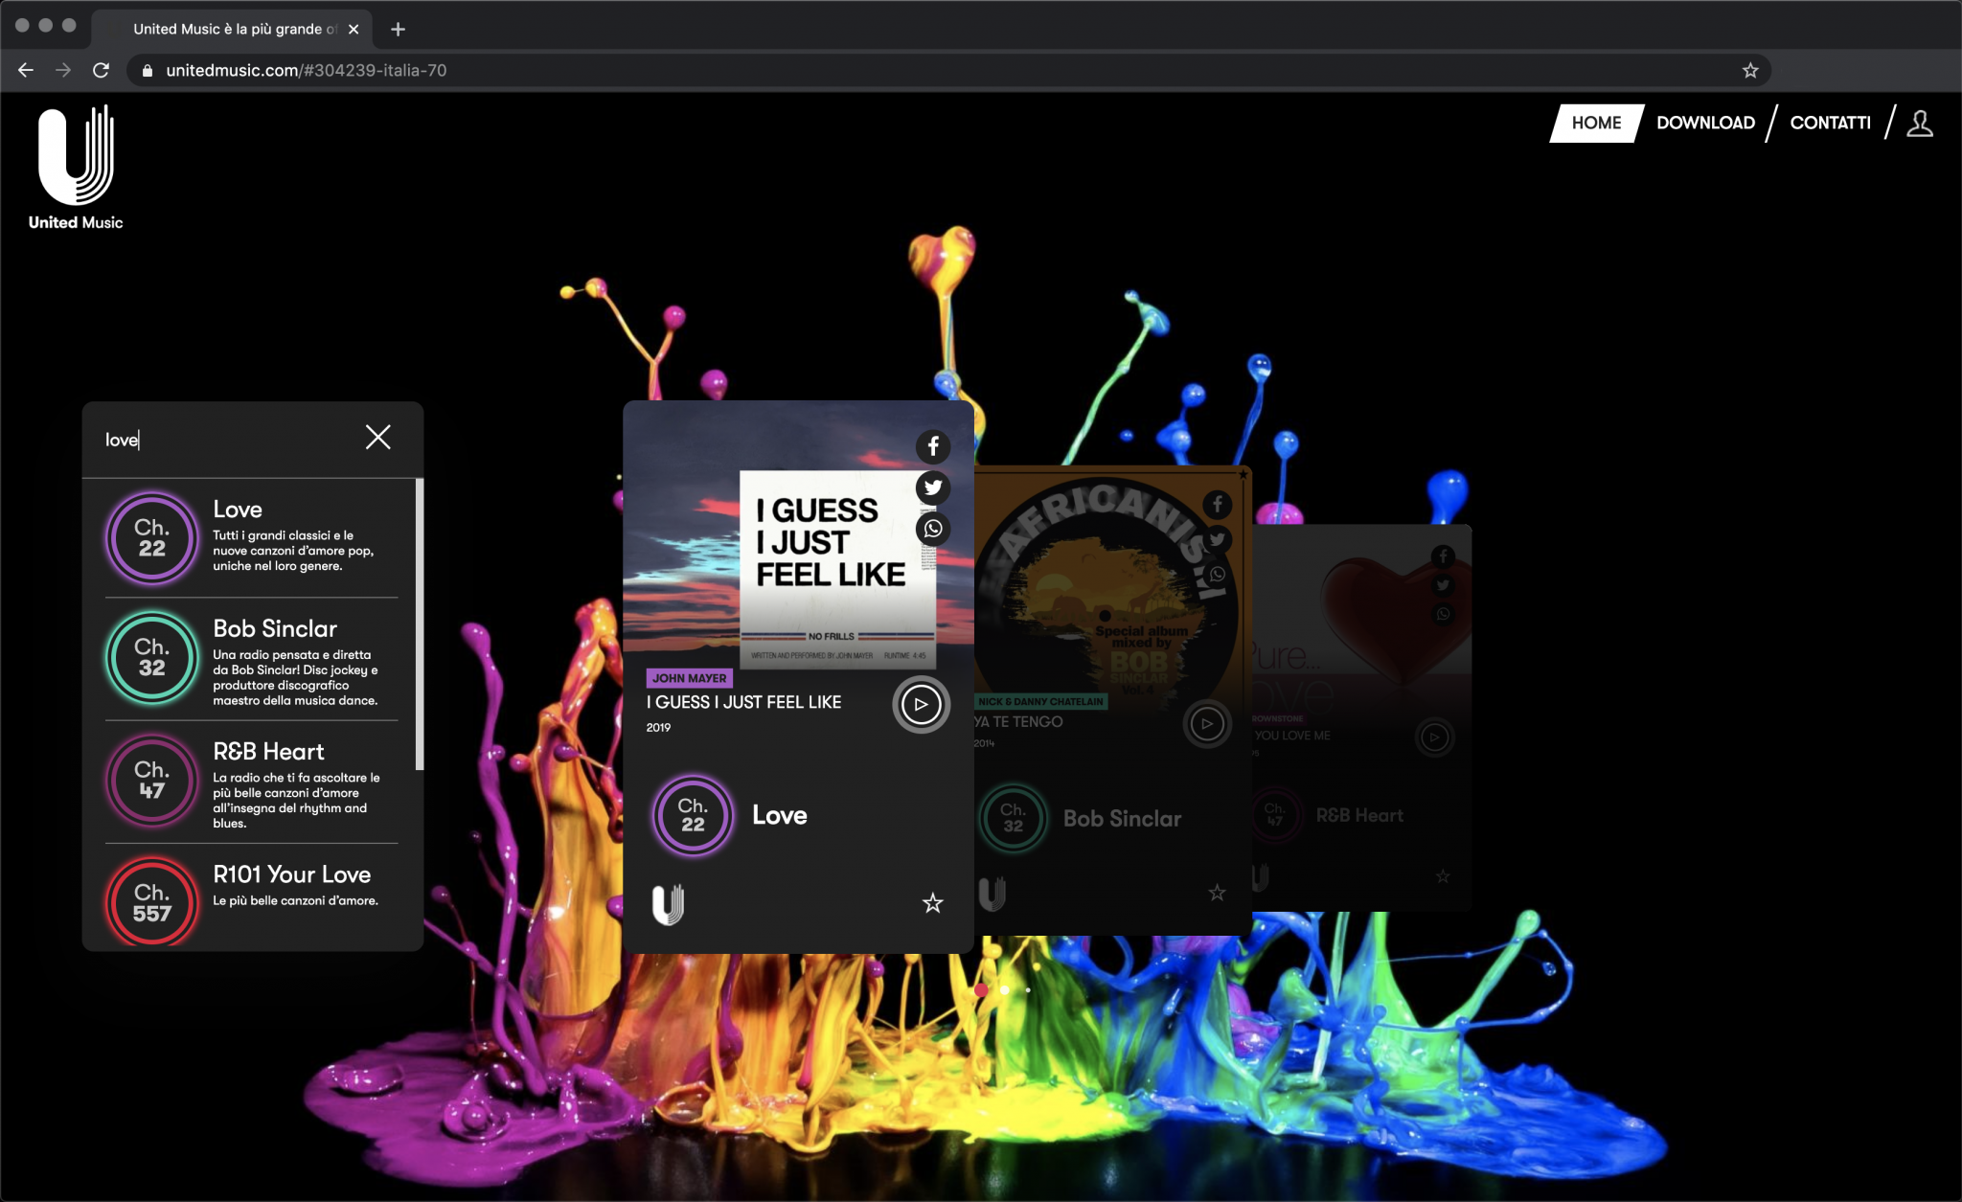Click the United Music logo
1962x1202 pixels.
(x=76, y=168)
